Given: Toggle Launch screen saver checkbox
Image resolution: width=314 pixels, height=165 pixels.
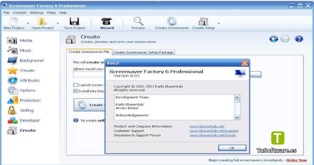Looking at the screenshot, I should [75, 85].
